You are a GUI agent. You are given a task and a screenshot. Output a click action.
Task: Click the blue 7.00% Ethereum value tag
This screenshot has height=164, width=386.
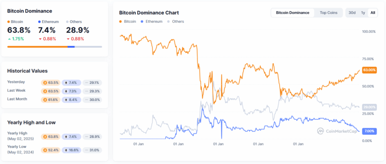click(x=369, y=131)
